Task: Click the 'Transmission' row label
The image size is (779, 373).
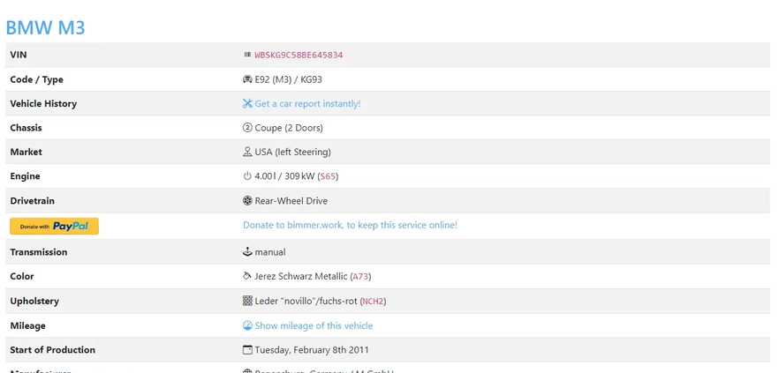Action: pyautogui.click(x=39, y=252)
